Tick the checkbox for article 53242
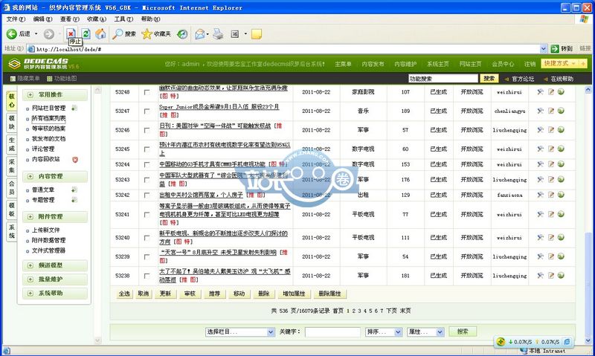The image size is (595, 356). pos(147,195)
